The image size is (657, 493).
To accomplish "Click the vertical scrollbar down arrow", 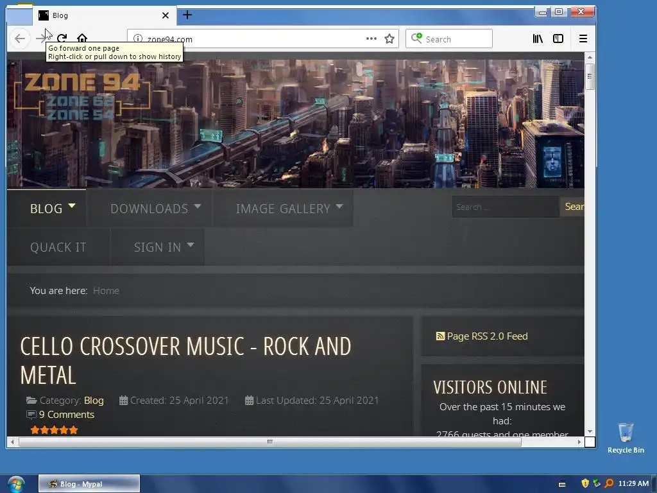I will [x=590, y=431].
